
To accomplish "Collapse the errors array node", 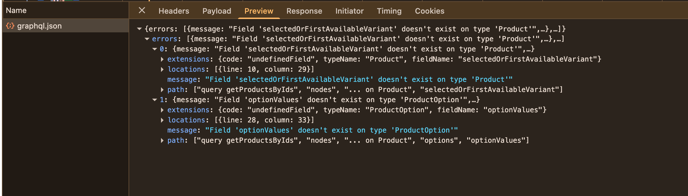I will (x=147, y=39).
